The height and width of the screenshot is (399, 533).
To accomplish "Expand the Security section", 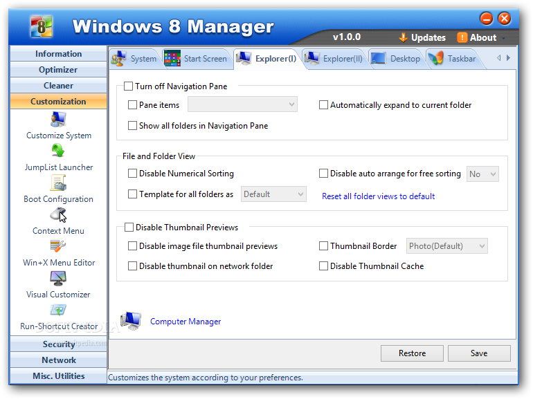I will tap(58, 344).
